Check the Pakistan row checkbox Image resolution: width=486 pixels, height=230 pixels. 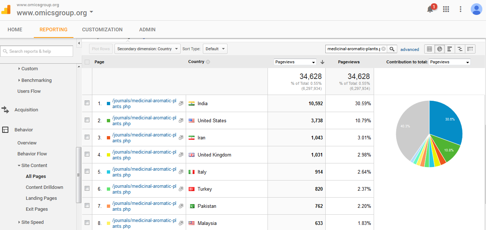87,206
